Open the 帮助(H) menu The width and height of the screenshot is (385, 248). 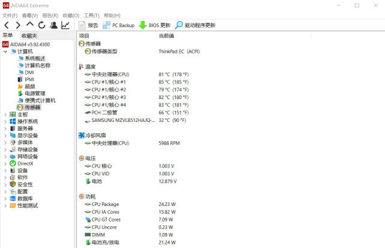coord(112,16)
